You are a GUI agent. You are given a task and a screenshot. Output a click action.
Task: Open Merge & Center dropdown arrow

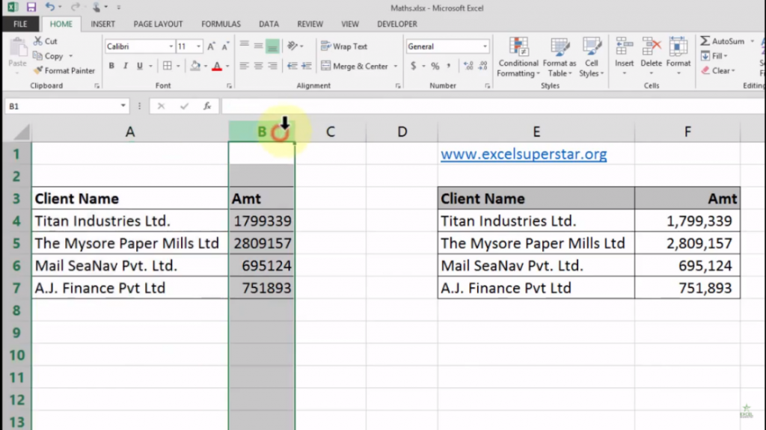point(395,66)
